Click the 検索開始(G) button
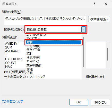This screenshot has height=108, width=112. (x=99, y=19)
